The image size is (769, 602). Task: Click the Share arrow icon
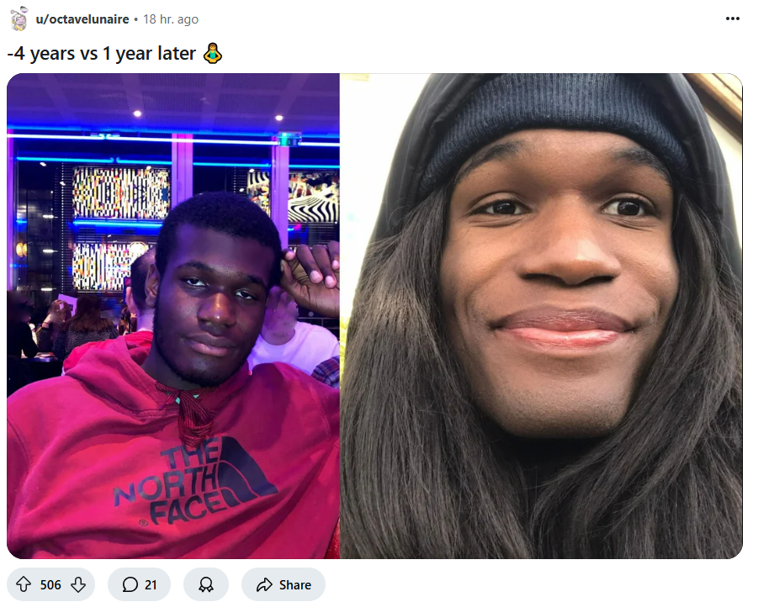264,584
